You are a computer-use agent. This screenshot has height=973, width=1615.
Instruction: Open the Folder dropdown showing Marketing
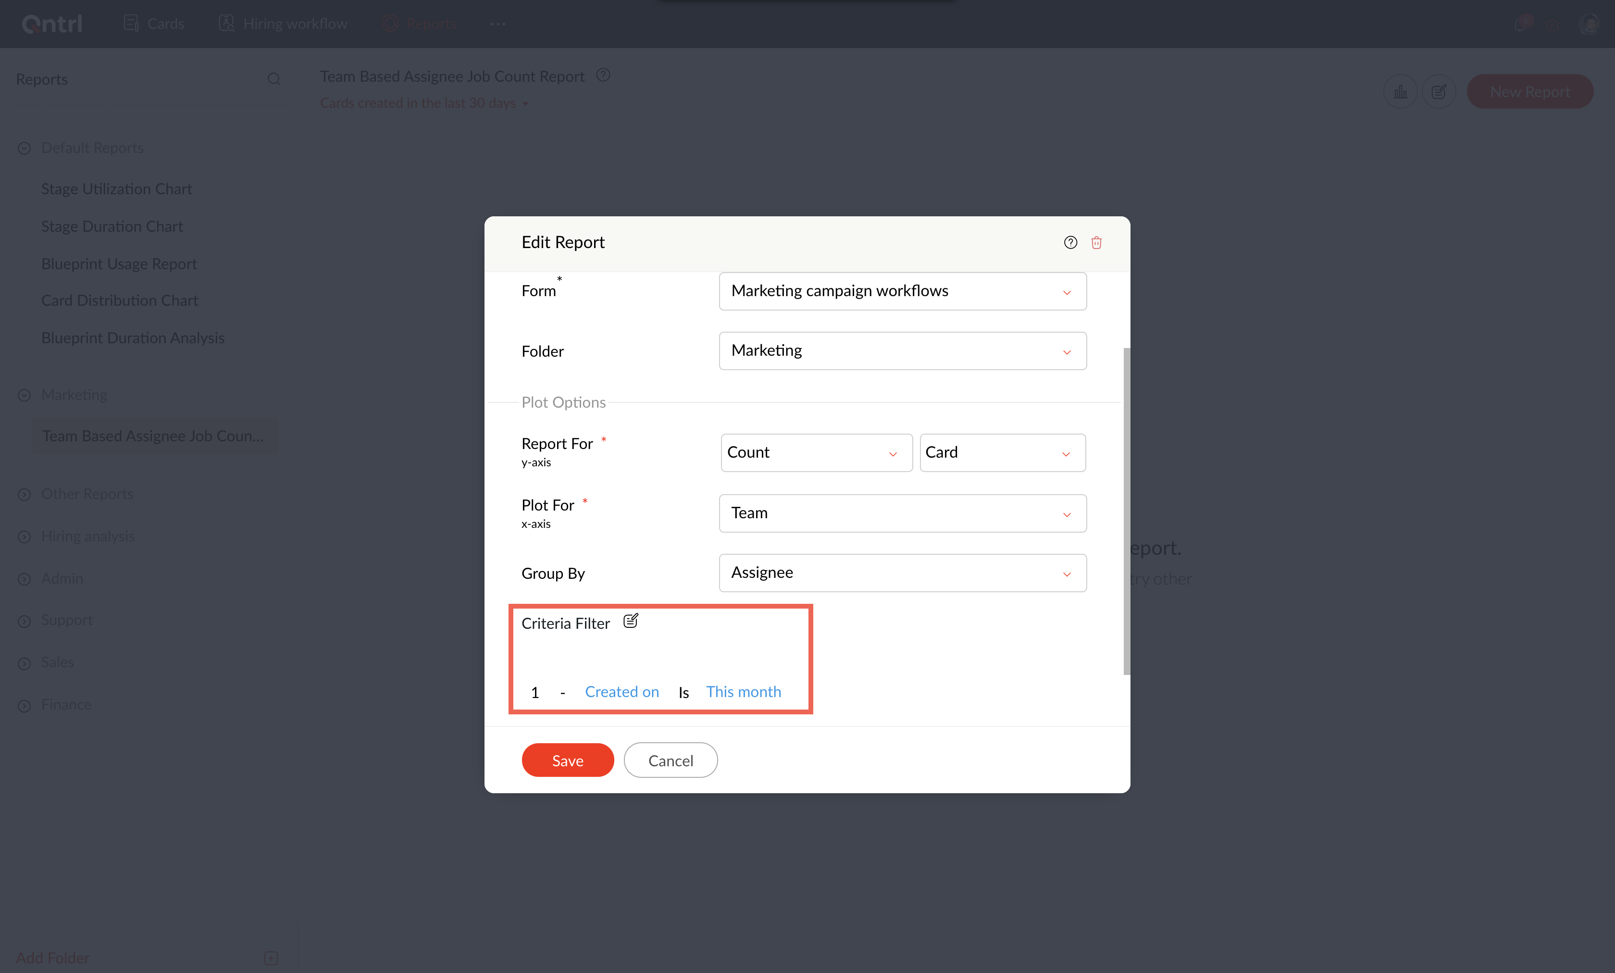[902, 351]
